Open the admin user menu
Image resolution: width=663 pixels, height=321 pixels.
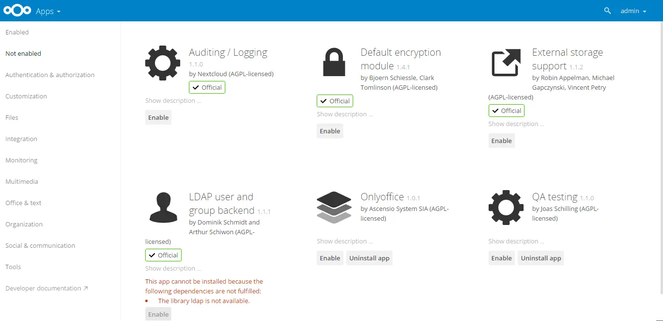[633, 11]
